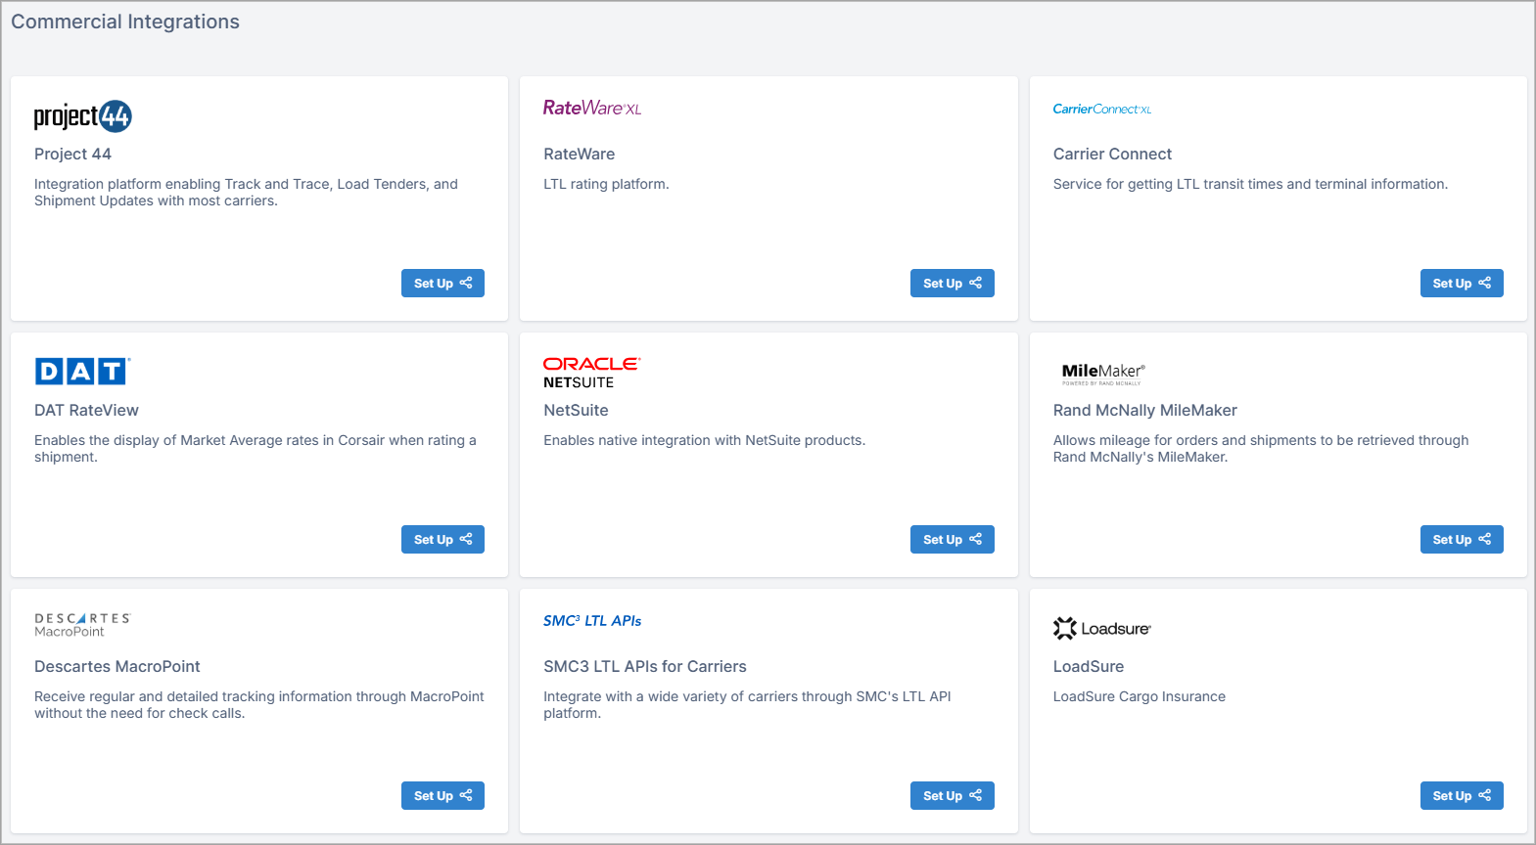This screenshot has height=845, width=1536.
Task: Click the Project 44 logo
Action: (x=83, y=116)
